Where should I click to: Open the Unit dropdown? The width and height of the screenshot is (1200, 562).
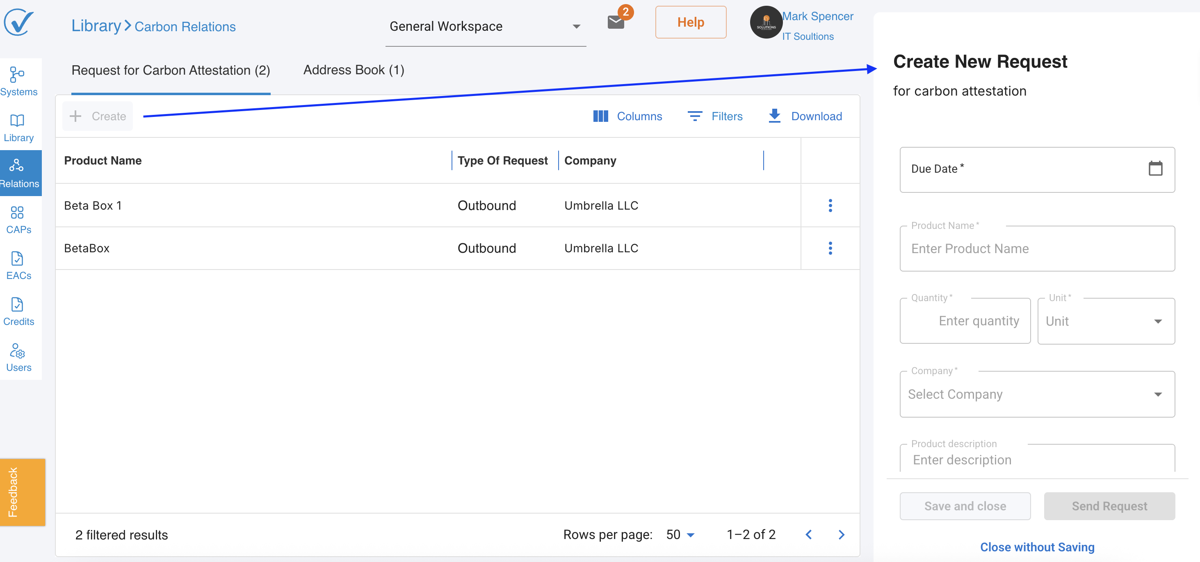[x=1105, y=321]
